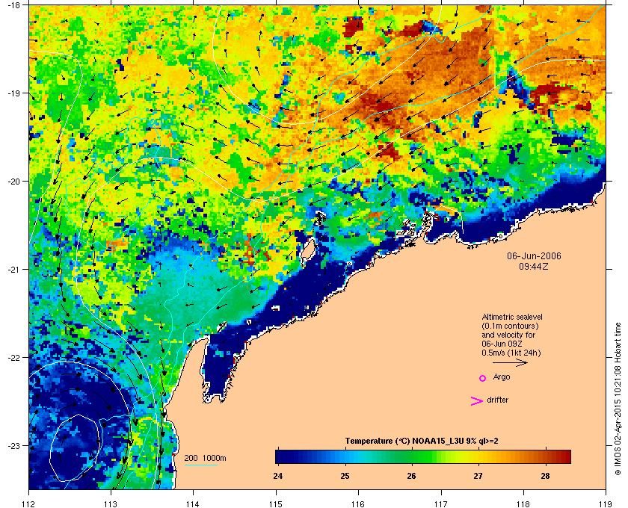Click the '25' colorbar tick label
Viewport: 628px width, 508px height.
345,476
